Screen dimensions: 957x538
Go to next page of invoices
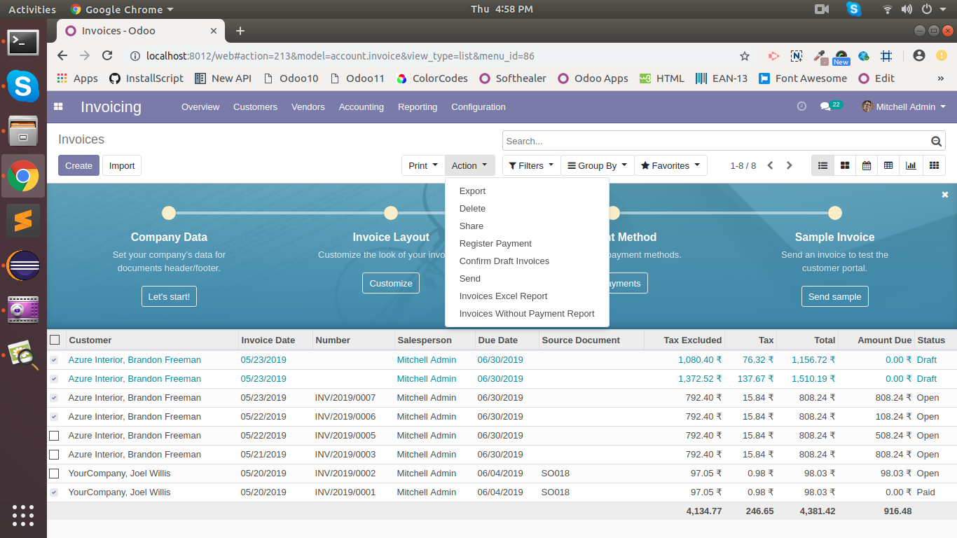pyautogui.click(x=790, y=165)
